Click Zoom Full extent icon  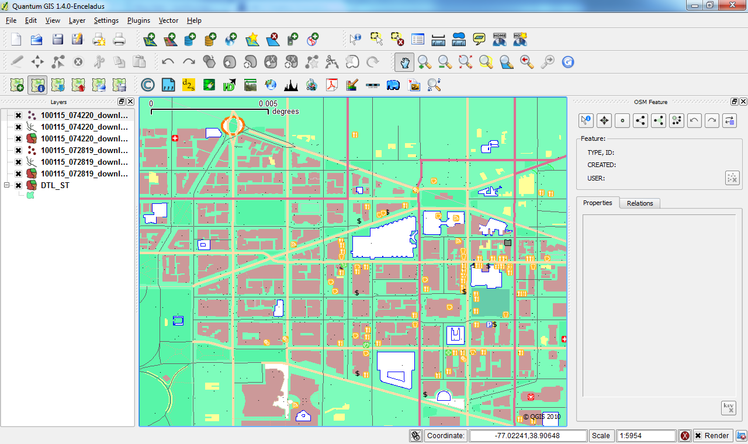[x=465, y=61]
